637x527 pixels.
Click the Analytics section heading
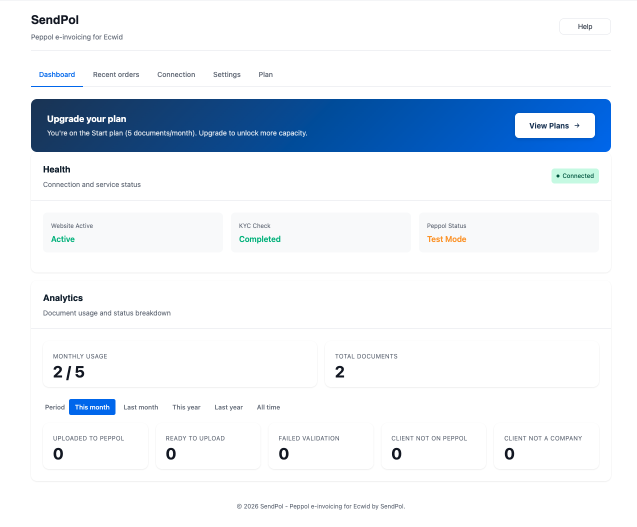click(x=63, y=298)
